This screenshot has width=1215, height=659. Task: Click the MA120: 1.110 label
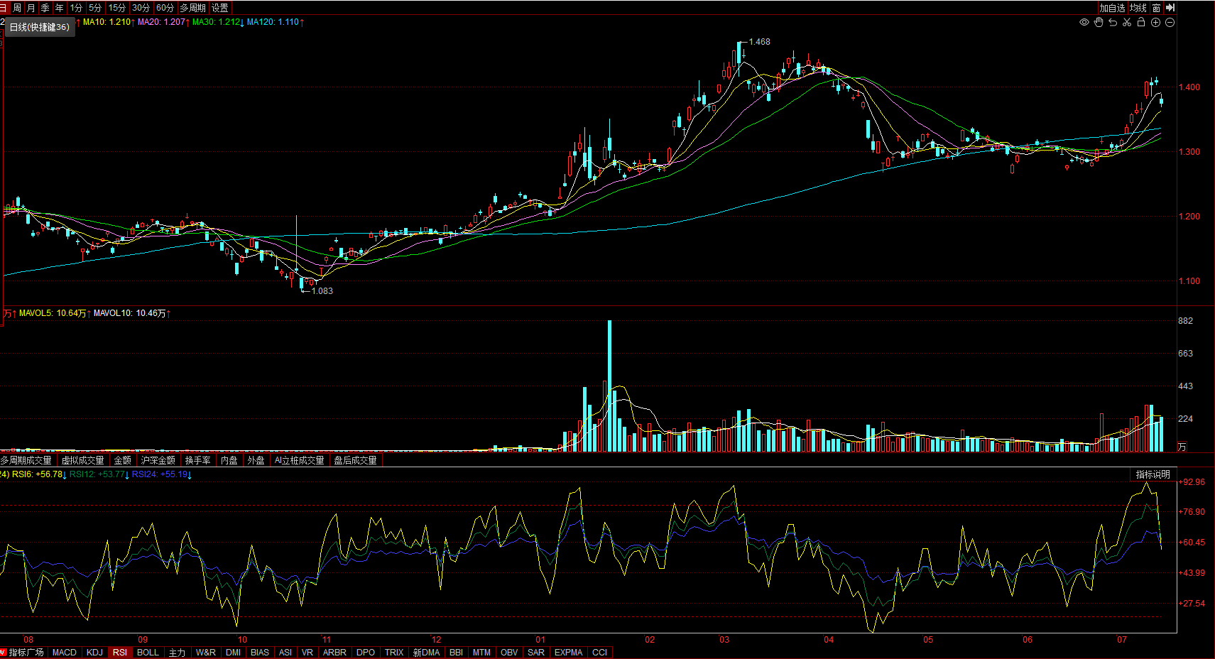(x=273, y=22)
